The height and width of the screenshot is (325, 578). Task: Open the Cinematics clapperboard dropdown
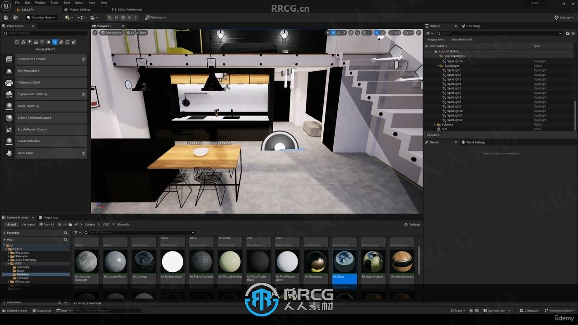click(94, 18)
